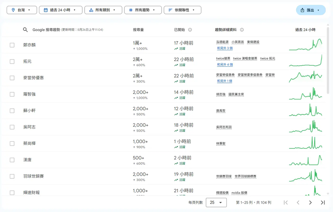Click the 活躍 trending icon in the 鄭亦麟 row
This screenshot has width=333, height=212.
click(176, 49)
